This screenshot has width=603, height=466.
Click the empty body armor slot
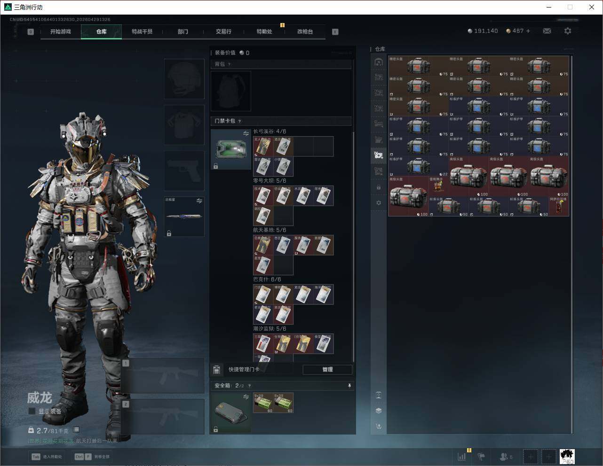[x=184, y=125]
